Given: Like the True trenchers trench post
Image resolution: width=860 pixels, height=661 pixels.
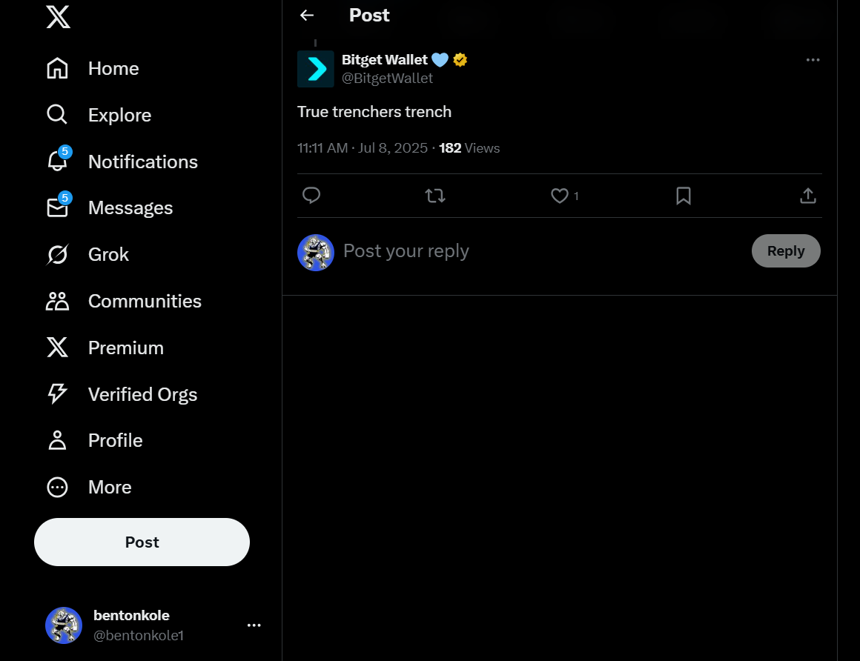Looking at the screenshot, I should pos(560,196).
